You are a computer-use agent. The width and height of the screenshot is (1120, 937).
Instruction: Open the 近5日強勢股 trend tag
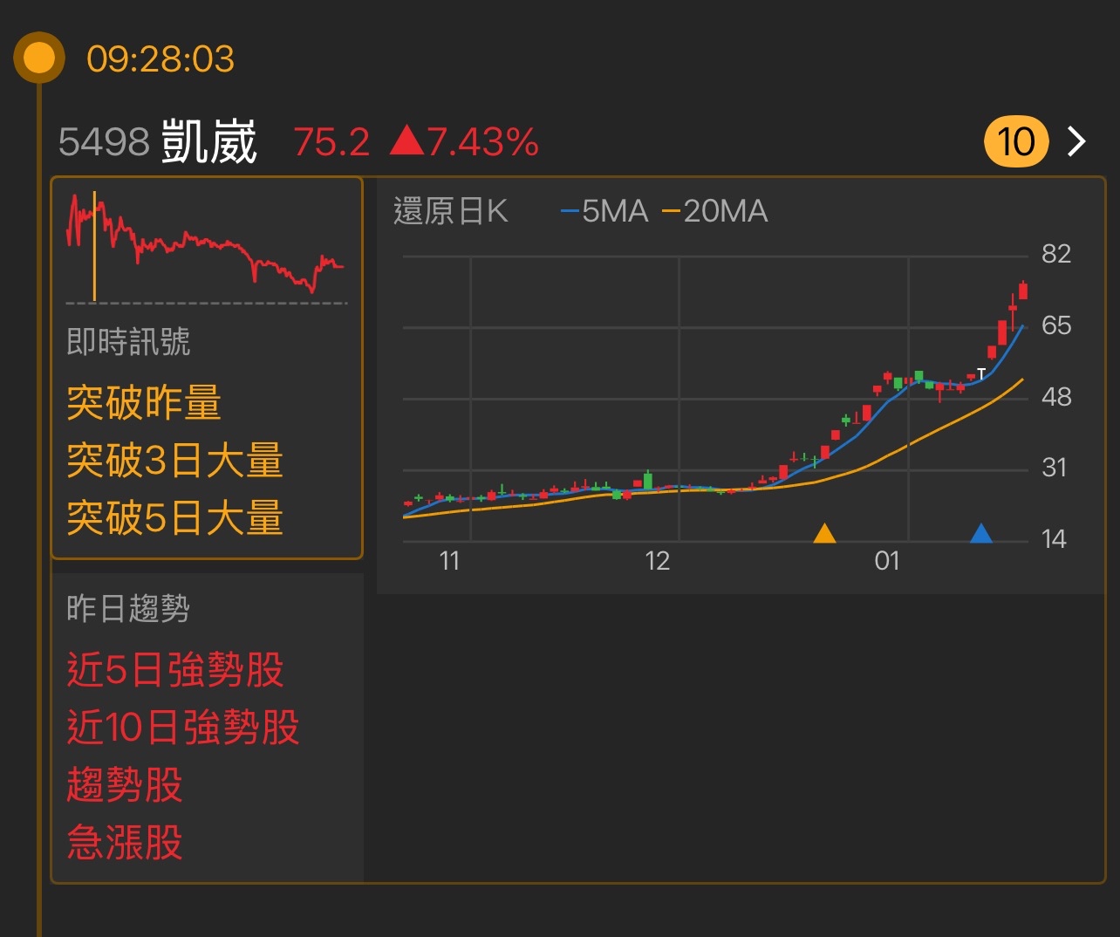point(175,670)
